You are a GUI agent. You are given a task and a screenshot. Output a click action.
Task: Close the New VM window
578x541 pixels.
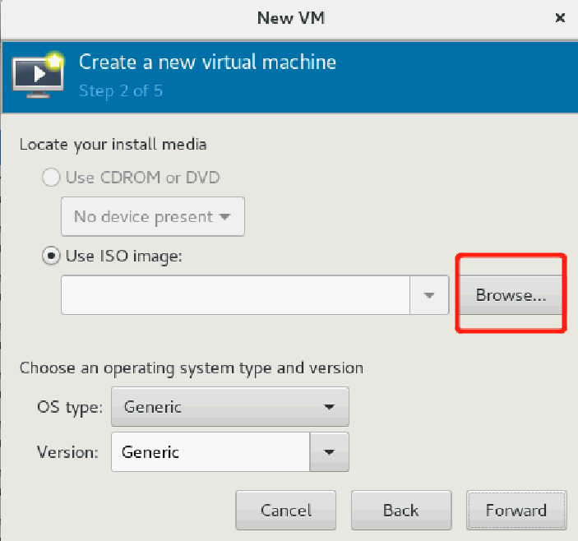pos(559,17)
